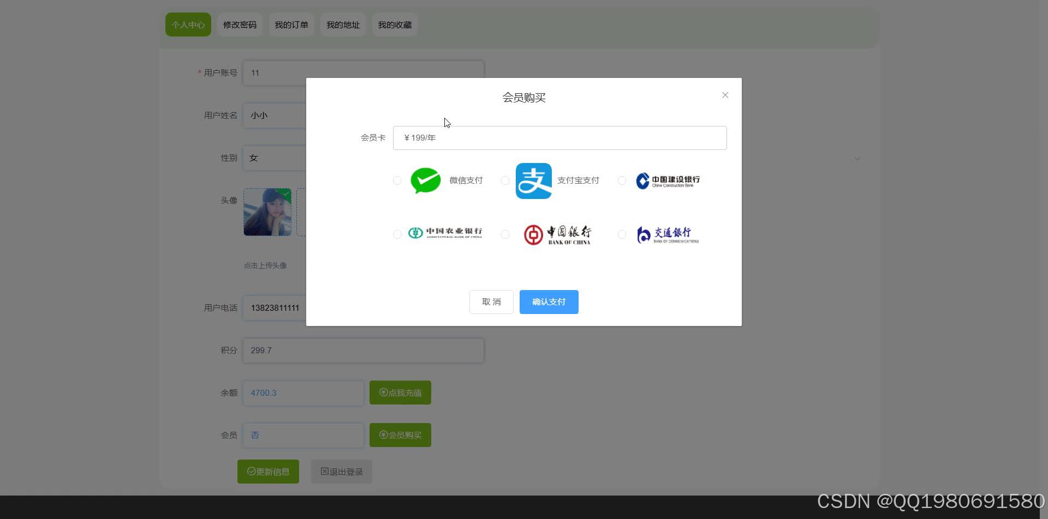The width and height of the screenshot is (1048, 519).
Task: Select the WeChat Pay logo
Action: coord(426,180)
